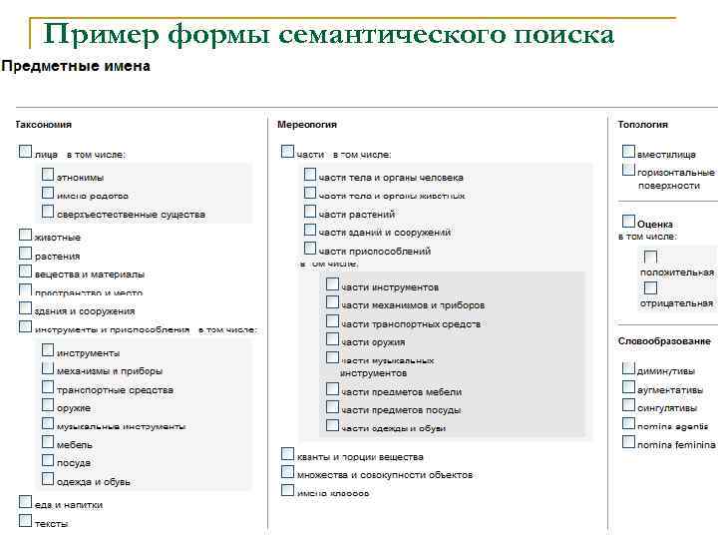The image size is (718, 539).
Task: Enable 'механизмы и приборы' checkbox
Action: point(48,368)
